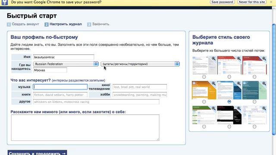Select the blue calendar style radio
The width and height of the screenshot is (276, 155).
(x=229, y=102)
